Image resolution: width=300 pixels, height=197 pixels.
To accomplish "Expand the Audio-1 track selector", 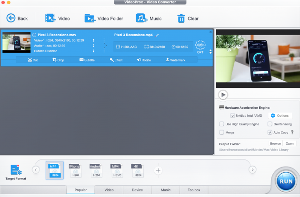I will pos(93,46).
